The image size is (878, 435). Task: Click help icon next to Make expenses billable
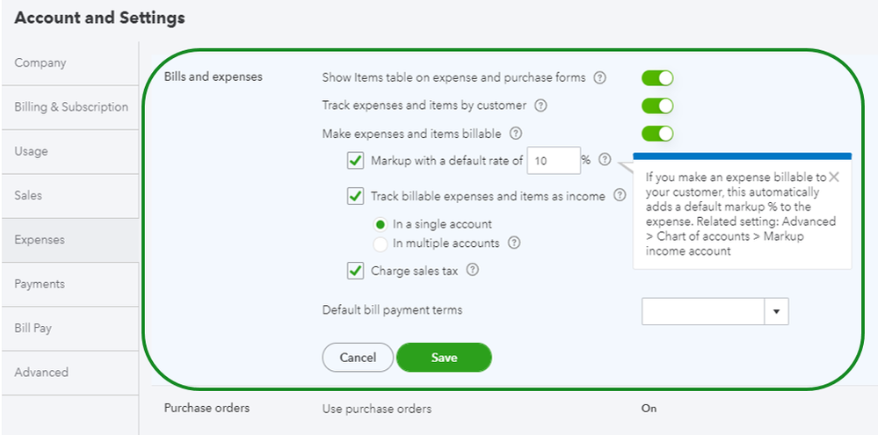(x=516, y=134)
